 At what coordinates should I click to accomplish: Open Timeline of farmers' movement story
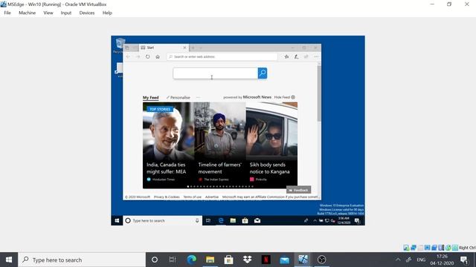point(220,145)
